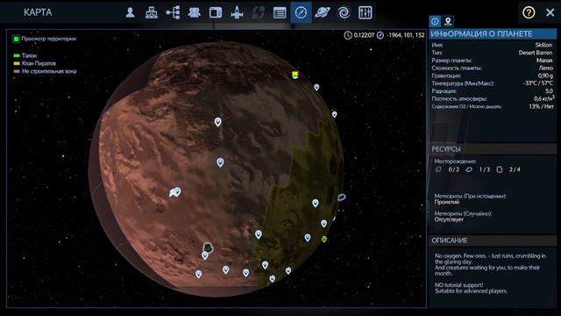Select the compass map icon
Screen dimensions: 561x316
pyautogui.click(x=301, y=12)
